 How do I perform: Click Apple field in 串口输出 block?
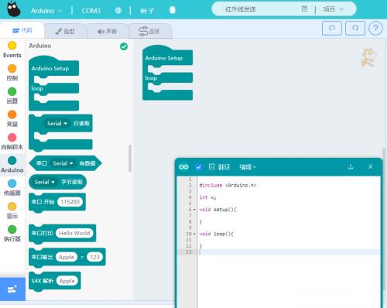[x=67, y=257]
